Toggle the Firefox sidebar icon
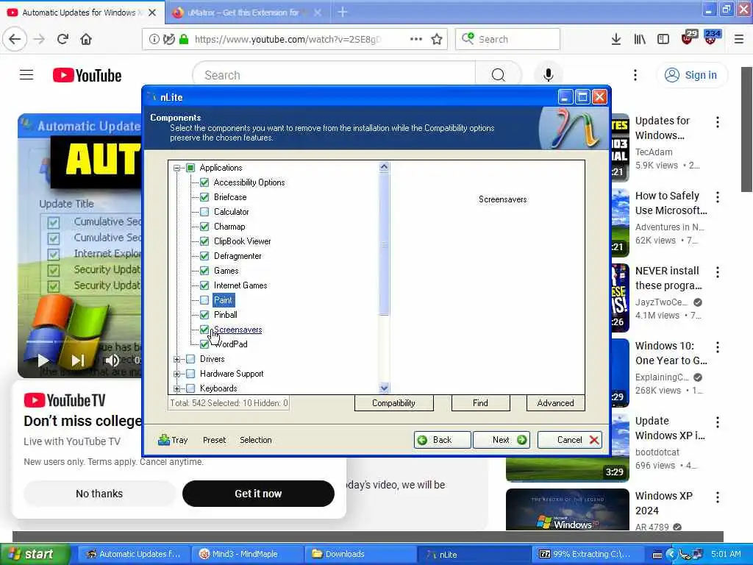Image resolution: width=753 pixels, height=565 pixels. [x=663, y=40]
